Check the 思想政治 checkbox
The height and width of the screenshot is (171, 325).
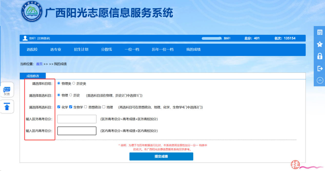click(x=85, y=107)
